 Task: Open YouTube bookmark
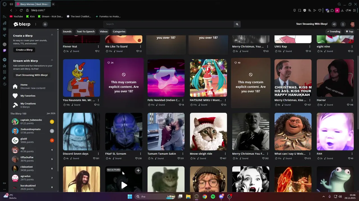(x=16, y=16)
